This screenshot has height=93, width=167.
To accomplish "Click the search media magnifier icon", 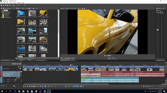I will (37, 9).
